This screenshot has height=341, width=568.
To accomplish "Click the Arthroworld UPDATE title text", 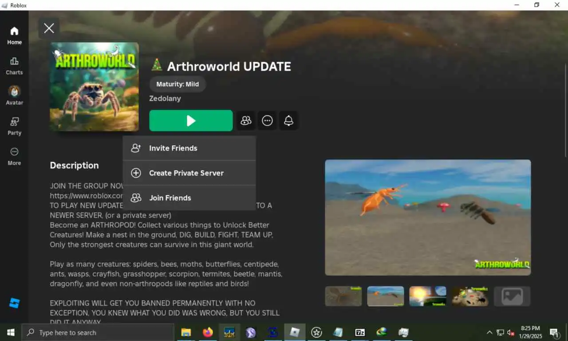I will (229, 67).
